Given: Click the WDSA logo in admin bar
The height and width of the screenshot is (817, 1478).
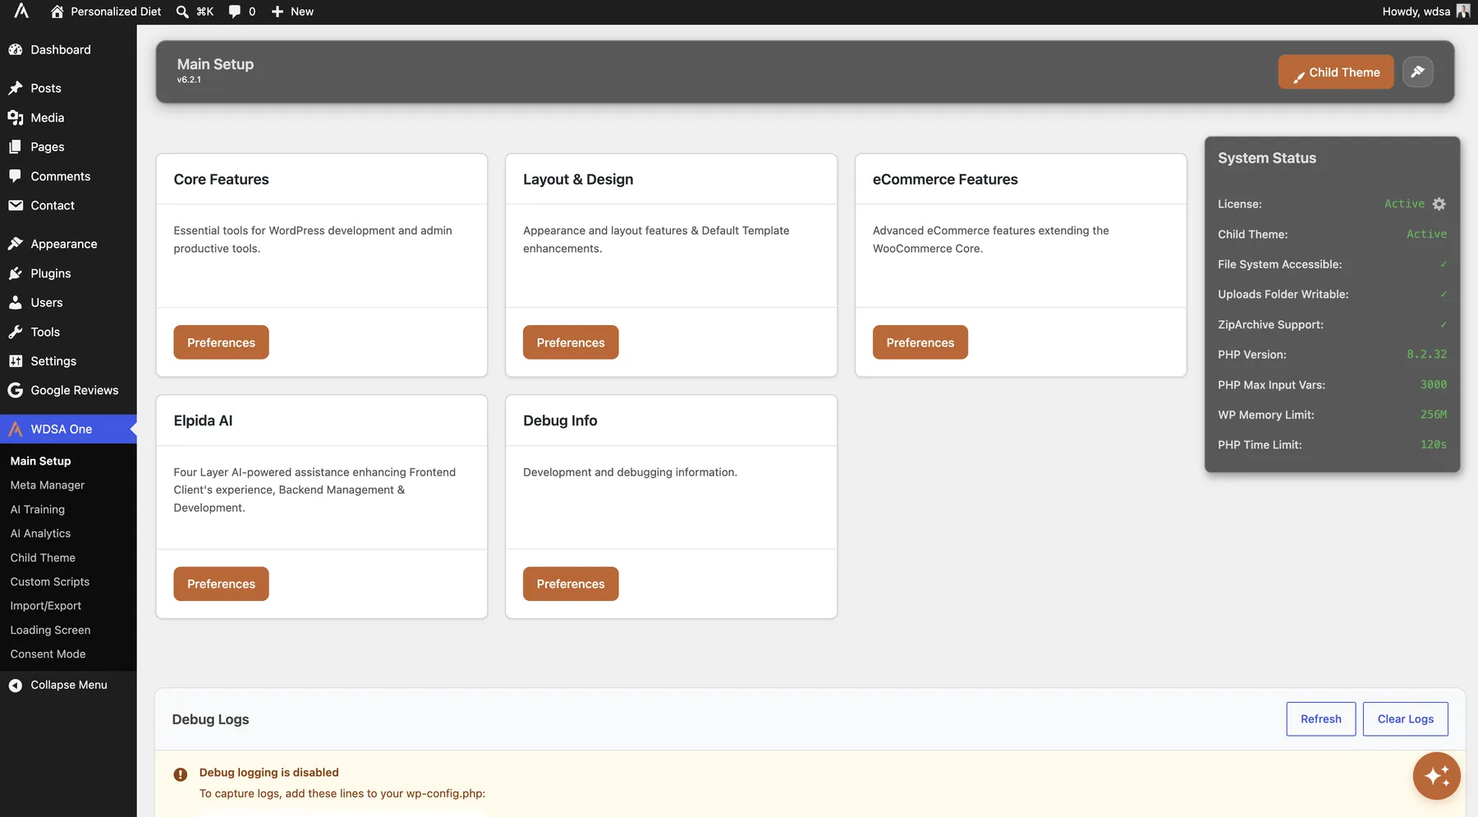Looking at the screenshot, I should 21,11.
